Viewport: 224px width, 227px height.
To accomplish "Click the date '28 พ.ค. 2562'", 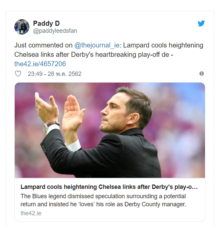I will click(x=64, y=74).
